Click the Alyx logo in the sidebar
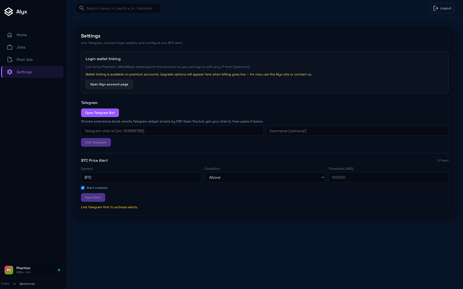 pyautogui.click(x=16, y=12)
